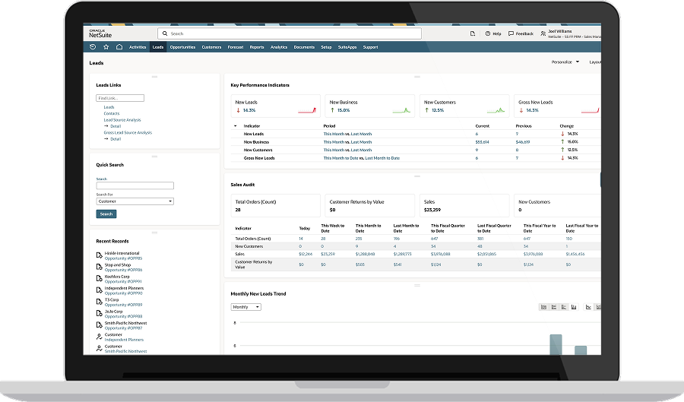Click the first chart type icon
This screenshot has height=402, width=684.
543,307
